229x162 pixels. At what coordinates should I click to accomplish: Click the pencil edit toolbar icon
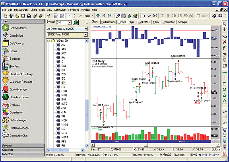click(118, 16)
